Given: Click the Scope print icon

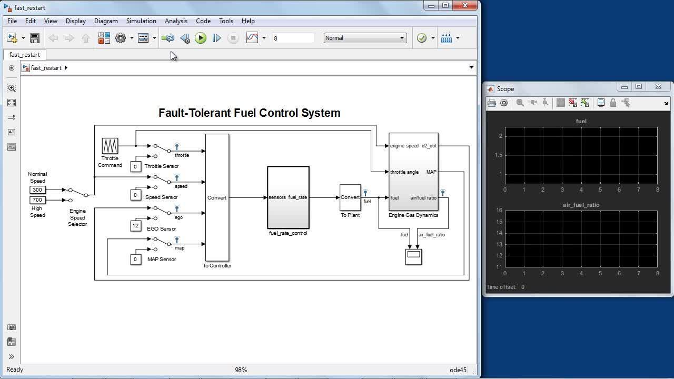Looking at the screenshot, I should (491, 103).
